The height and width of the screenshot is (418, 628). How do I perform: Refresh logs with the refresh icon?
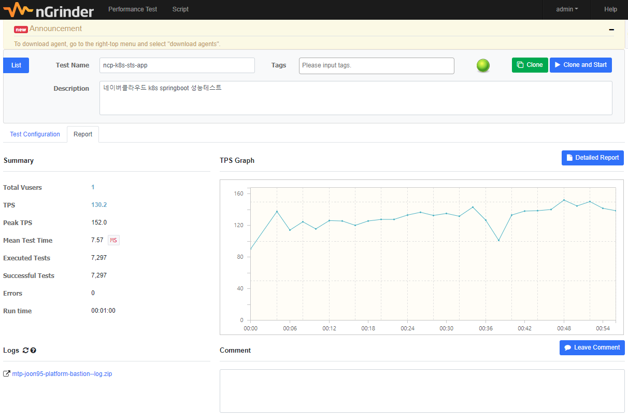(25, 351)
